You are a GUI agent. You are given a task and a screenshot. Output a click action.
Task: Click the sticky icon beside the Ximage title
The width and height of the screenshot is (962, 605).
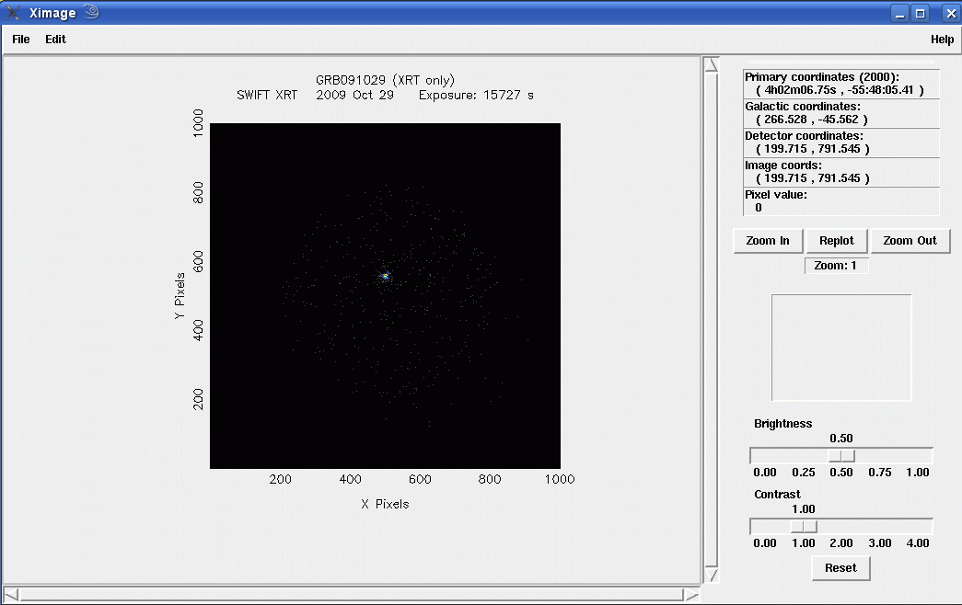(x=90, y=12)
